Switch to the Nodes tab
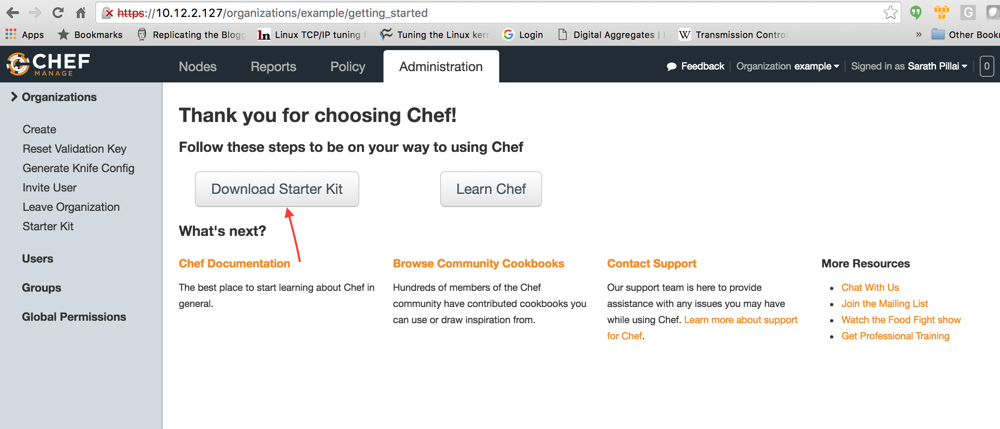The width and height of the screenshot is (1000, 429). 198,67
